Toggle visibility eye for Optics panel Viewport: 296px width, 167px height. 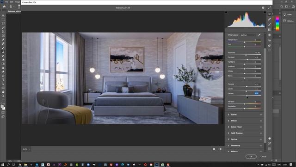(x=261, y=139)
